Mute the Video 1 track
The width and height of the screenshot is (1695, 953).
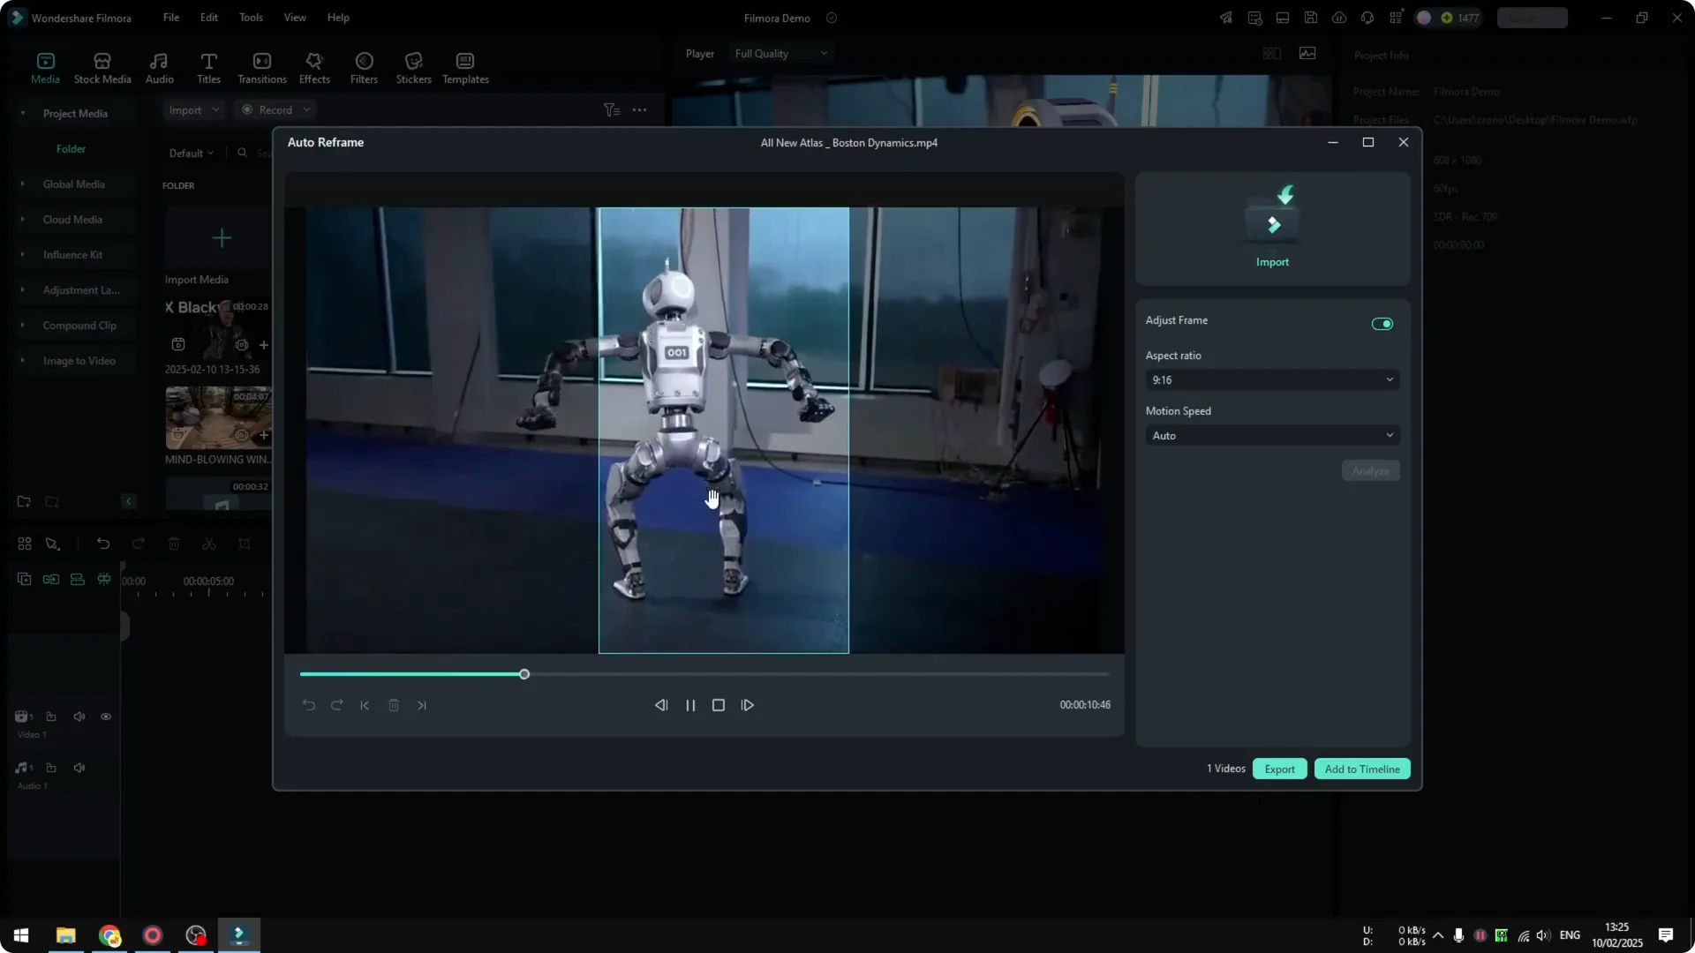coord(79,717)
